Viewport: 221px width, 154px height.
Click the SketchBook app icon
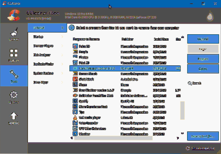(x=75, y=79)
